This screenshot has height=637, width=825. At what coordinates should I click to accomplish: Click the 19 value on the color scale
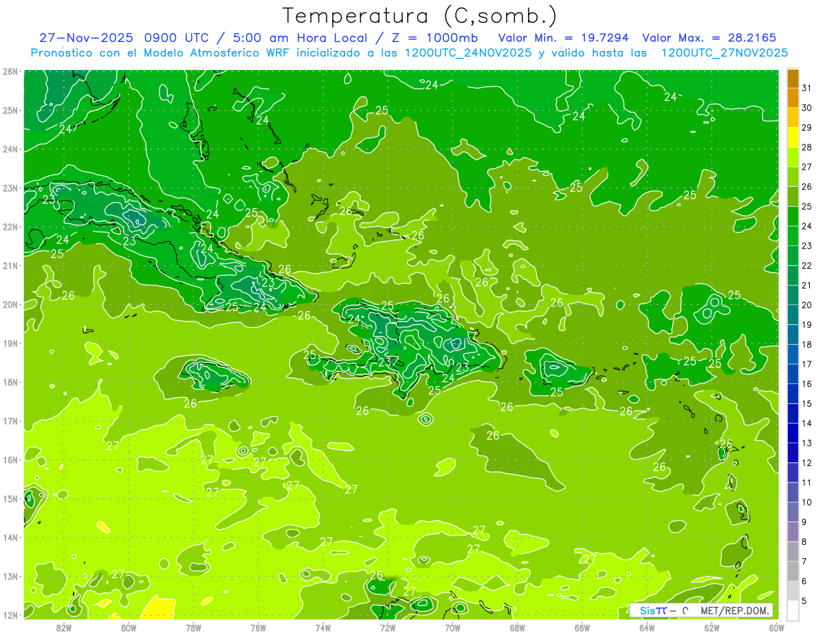pos(807,325)
